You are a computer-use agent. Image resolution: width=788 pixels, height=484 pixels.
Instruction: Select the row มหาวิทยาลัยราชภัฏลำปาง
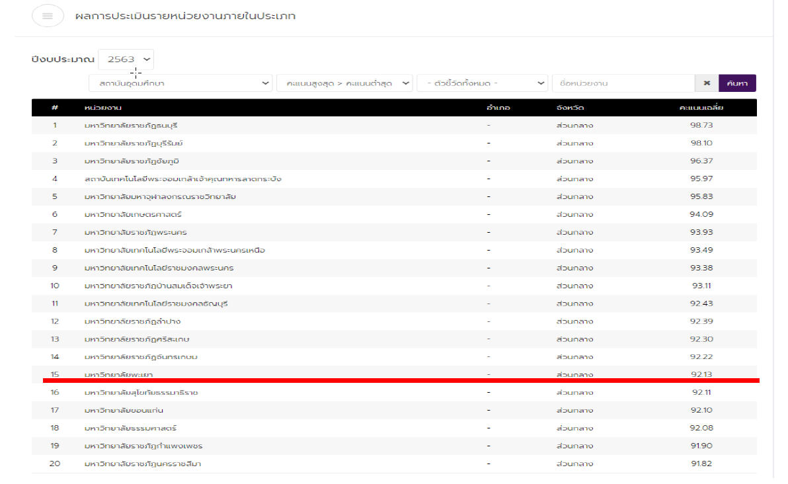(x=394, y=321)
